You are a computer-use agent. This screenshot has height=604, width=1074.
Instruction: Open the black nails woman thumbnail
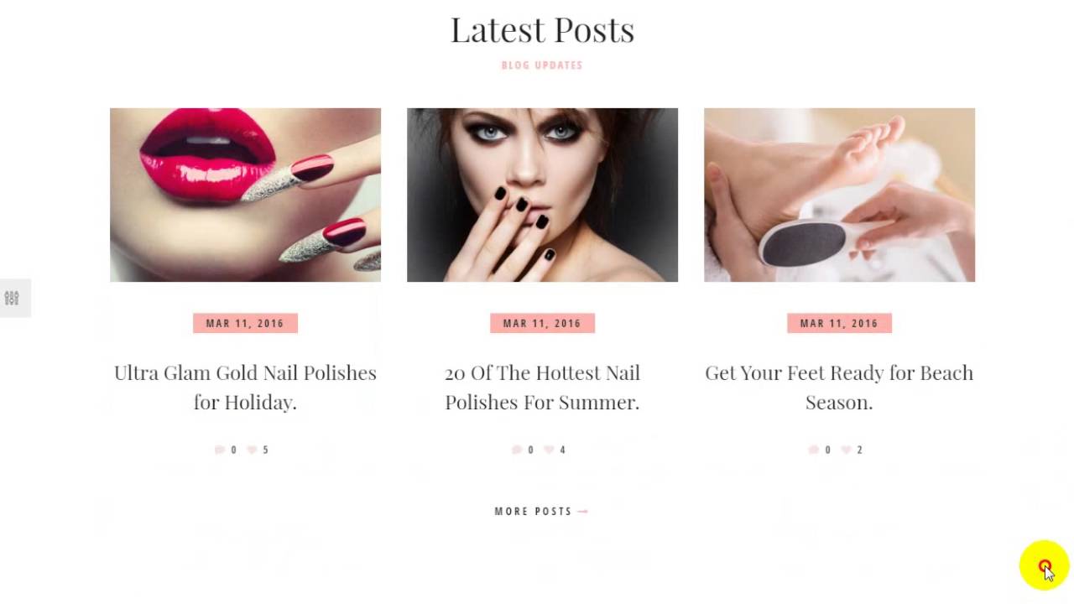[x=542, y=195]
